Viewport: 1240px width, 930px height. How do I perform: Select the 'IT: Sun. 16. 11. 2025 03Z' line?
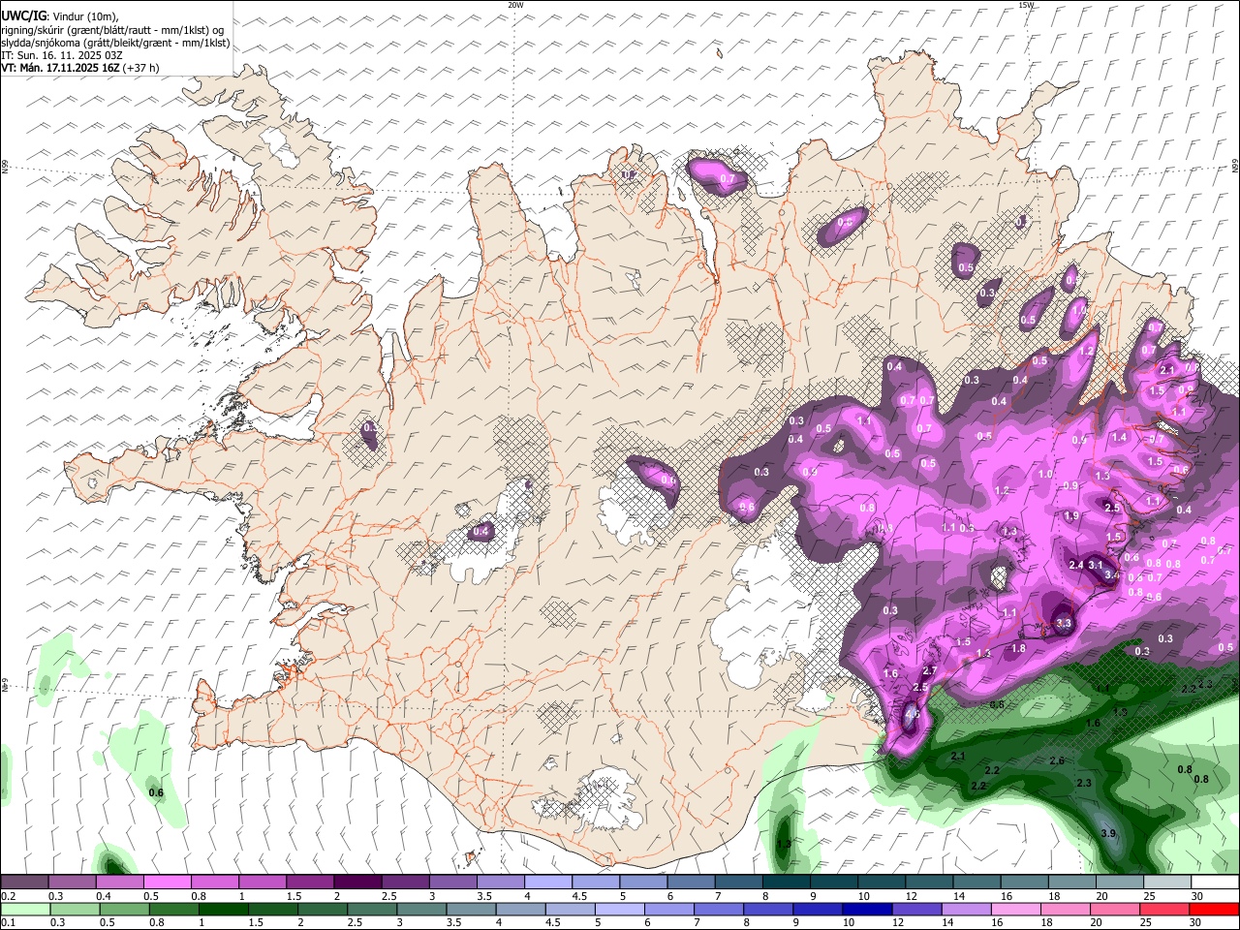tap(61, 55)
